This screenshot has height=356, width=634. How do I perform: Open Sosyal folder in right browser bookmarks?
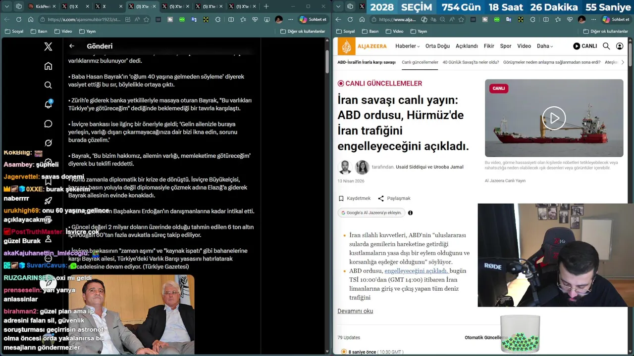[345, 31]
